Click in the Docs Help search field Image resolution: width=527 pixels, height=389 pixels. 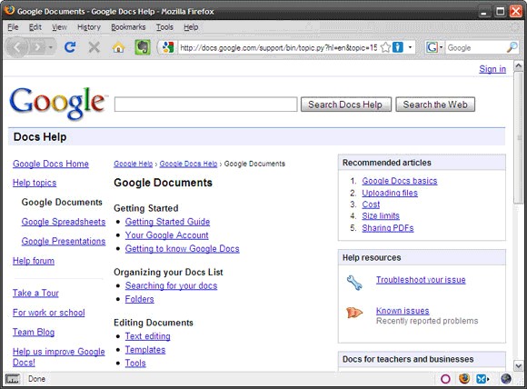pos(205,105)
